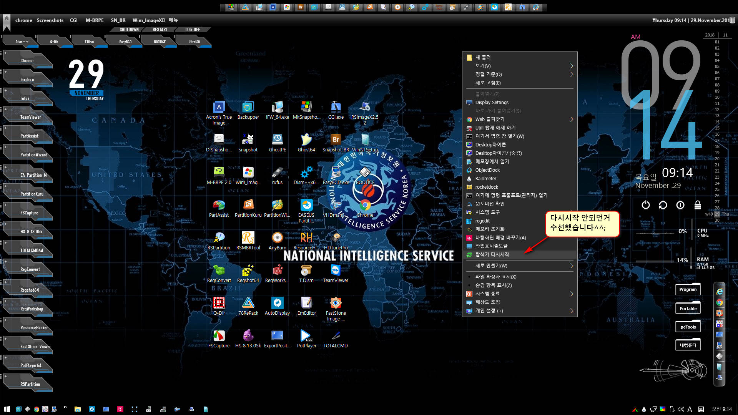738x415 pixels.
Task: Choose 새로 고침(E) menu entry
Action: coord(519,83)
